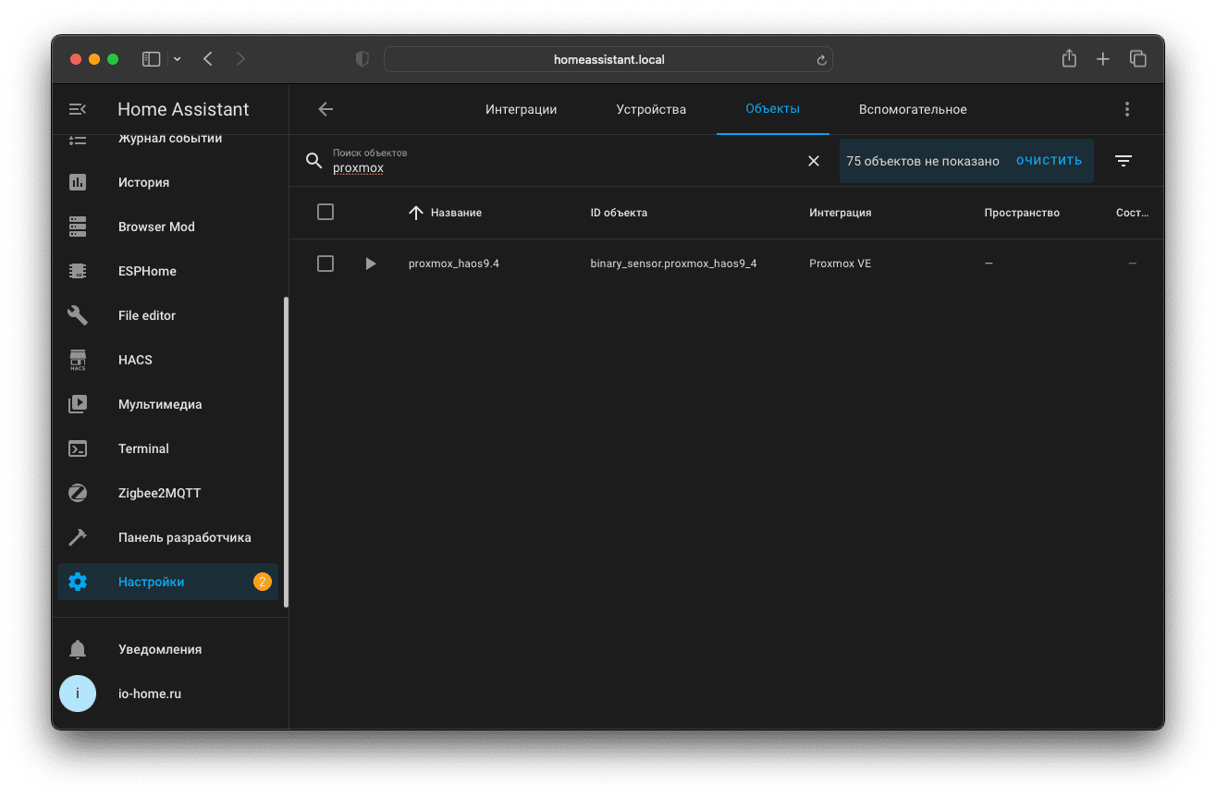Screen dimensions: 1216x798
Task: Sort by the Название column arrow
Action: [416, 213]
